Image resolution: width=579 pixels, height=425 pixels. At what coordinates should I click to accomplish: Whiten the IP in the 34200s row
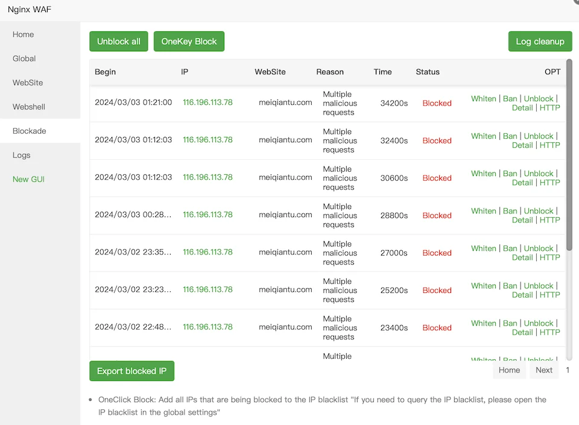pyautogui.click(x=483, y=99)
